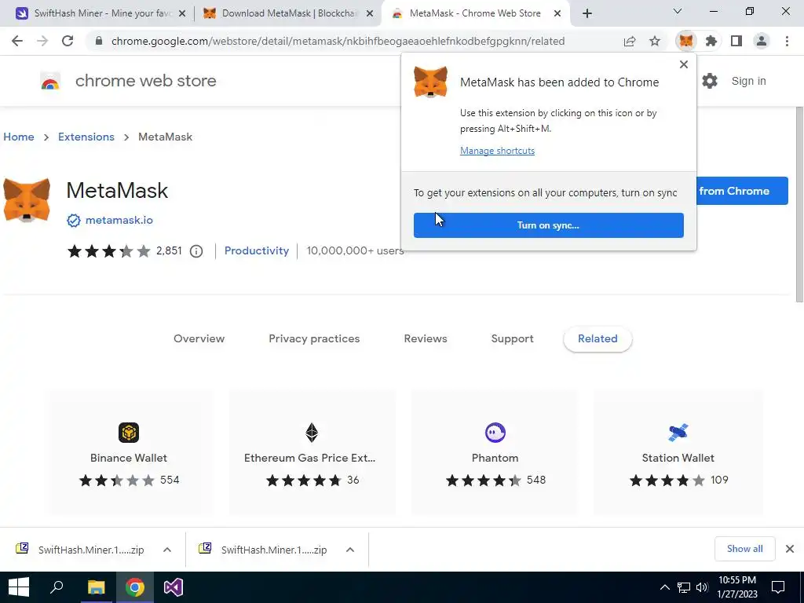Open the Support tab
Viewport: 804px width, 603px height.
(x=512, y=339)
